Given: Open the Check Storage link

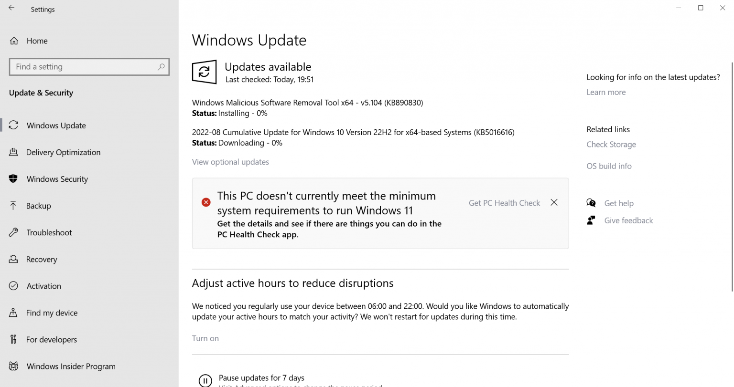Looking at the screenshot, I should pyautogui.click(x=611, y=144).
